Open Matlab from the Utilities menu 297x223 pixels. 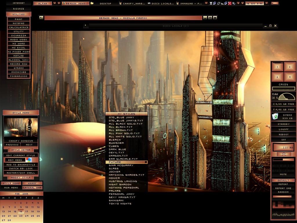[19, 56]
